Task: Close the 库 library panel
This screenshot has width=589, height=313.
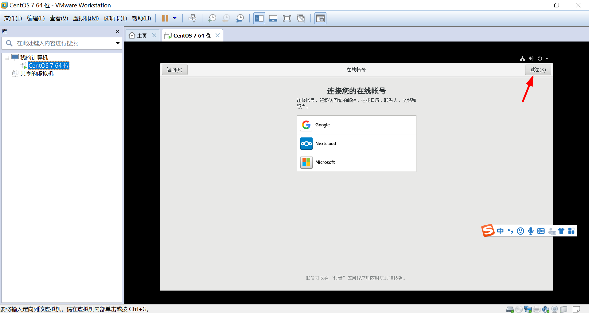Action: click(x=117, y=32)
